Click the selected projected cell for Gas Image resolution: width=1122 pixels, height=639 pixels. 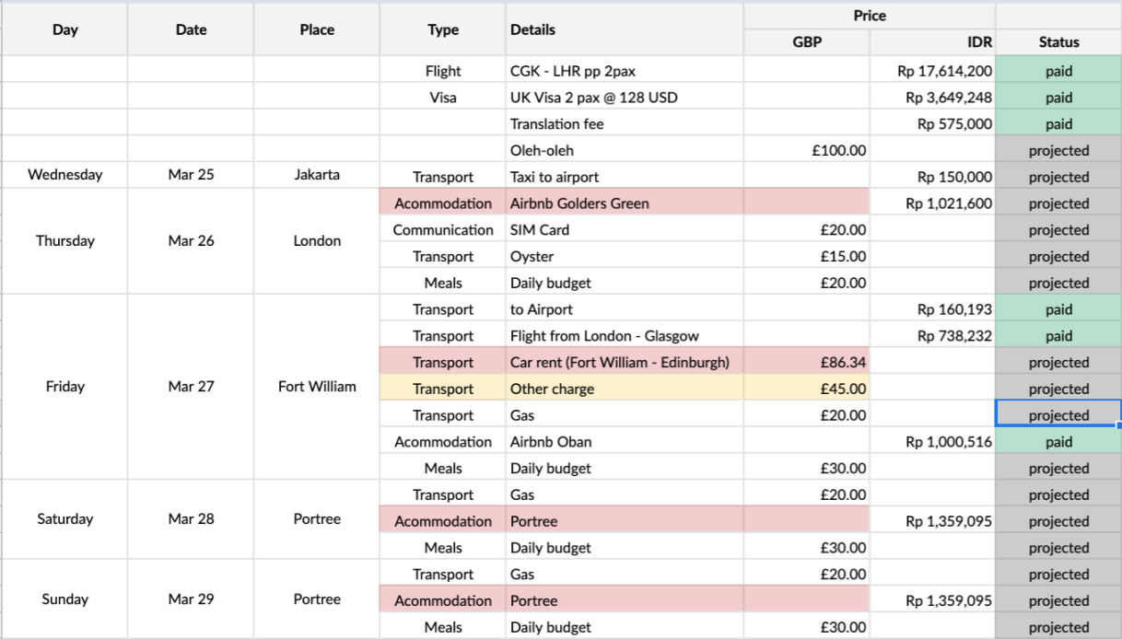[1058, 415]
